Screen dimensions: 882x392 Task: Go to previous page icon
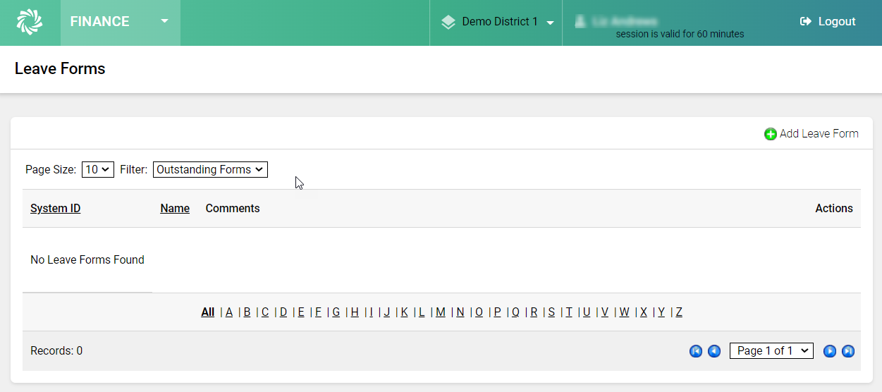(714, 351)
